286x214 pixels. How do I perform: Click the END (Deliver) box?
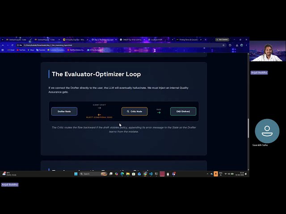[183, 111]
